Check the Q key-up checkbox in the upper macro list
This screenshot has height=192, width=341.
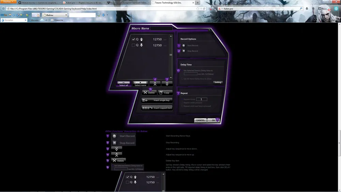point(134,45)
